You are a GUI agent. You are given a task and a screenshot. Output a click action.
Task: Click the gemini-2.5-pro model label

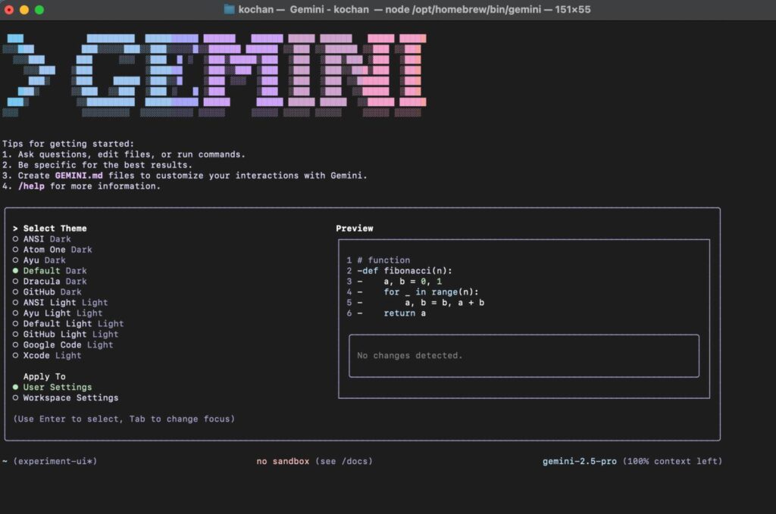(x=580, y=461)
